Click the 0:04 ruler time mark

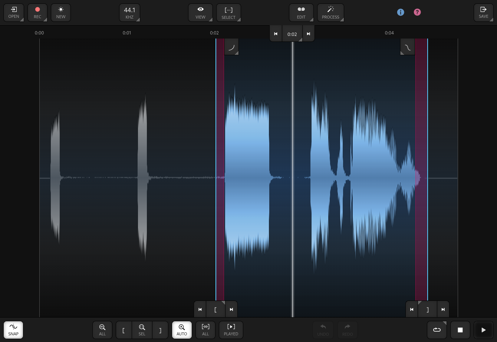tap(389, 33)
